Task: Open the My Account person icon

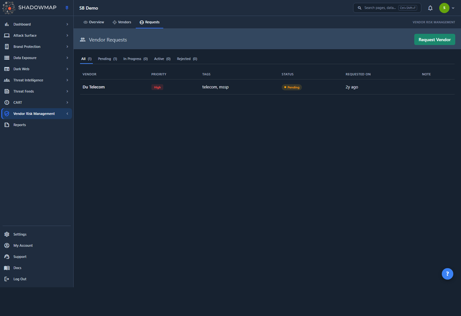Action: (x=7, y=245)
